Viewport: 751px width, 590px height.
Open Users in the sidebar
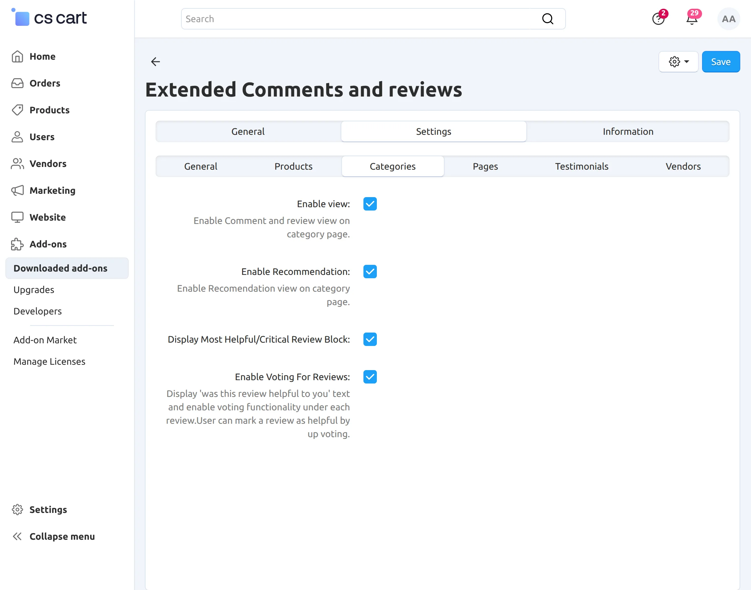[42, 137]
